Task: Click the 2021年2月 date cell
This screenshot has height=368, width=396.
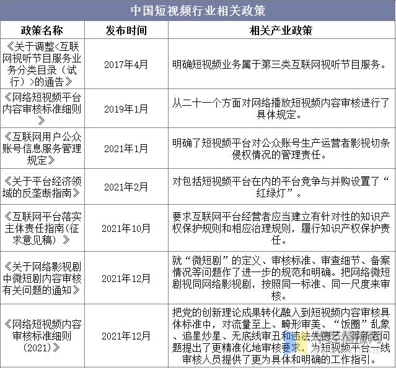Action: (x=126, y=186)
